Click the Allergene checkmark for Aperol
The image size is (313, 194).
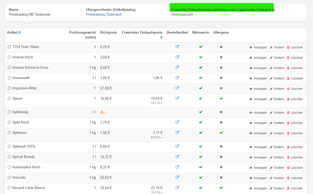tap(221, 98)
